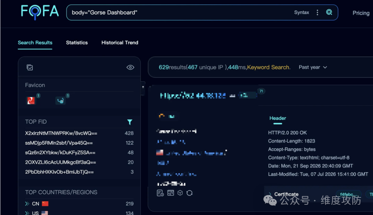Click the TOP COUNTRIES/REGIONS heading
Viewport: 373px width, 215px height.
point(61,192)
